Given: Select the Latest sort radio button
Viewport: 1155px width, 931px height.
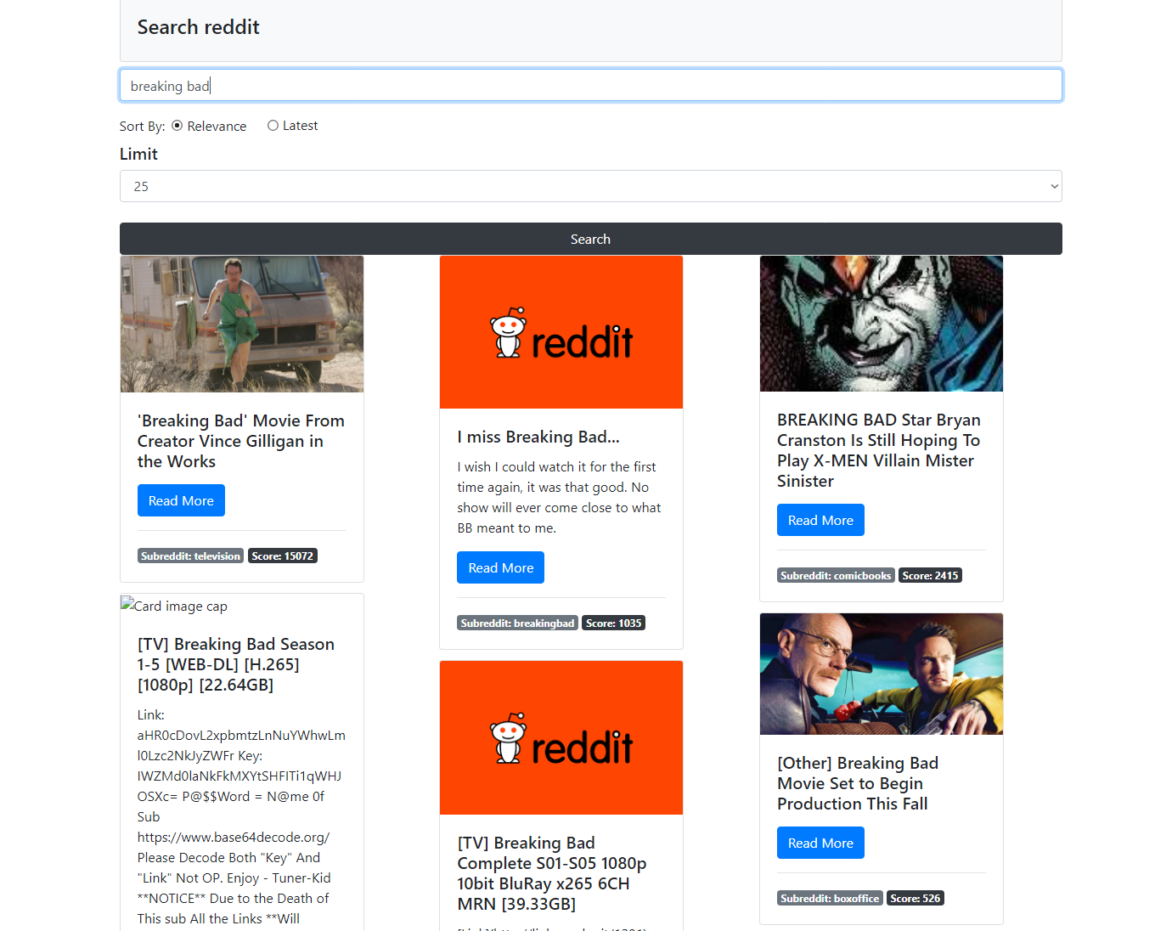Looking at the screenshot, I should [273, 125].
